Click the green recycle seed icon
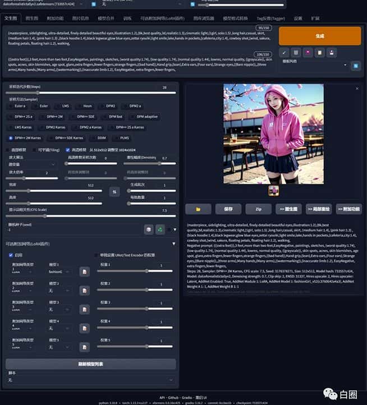 coord(160,229)
